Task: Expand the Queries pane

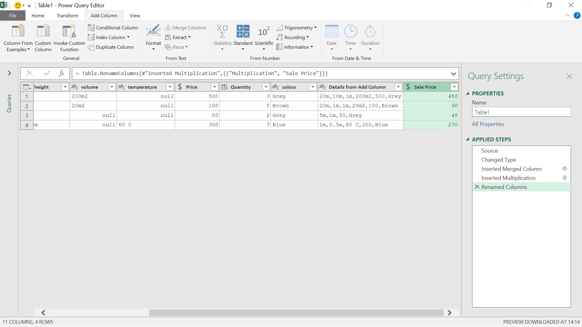Action: (9, 73)
